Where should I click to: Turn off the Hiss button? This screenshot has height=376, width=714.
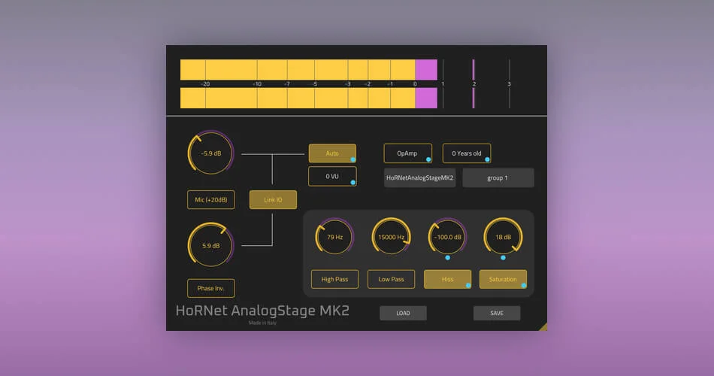tap(448, 279)
